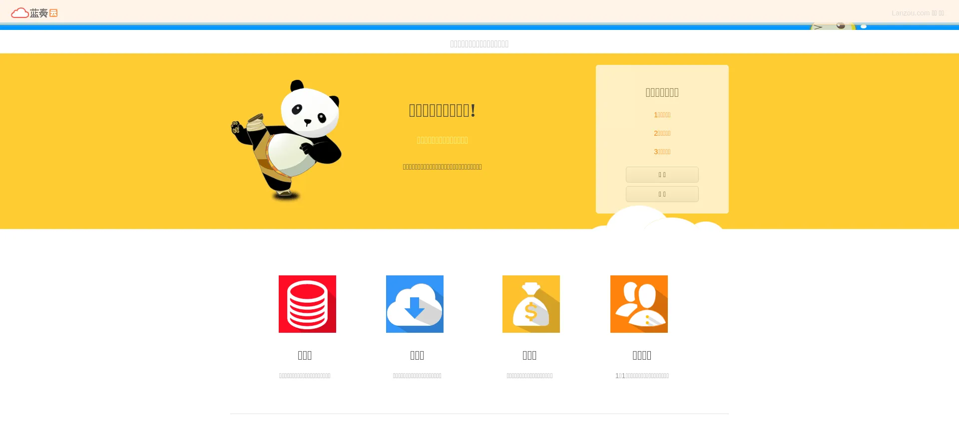Click the large headline ending with exclamation mark
The image size is (959, 443).
(x=442, y=110)
